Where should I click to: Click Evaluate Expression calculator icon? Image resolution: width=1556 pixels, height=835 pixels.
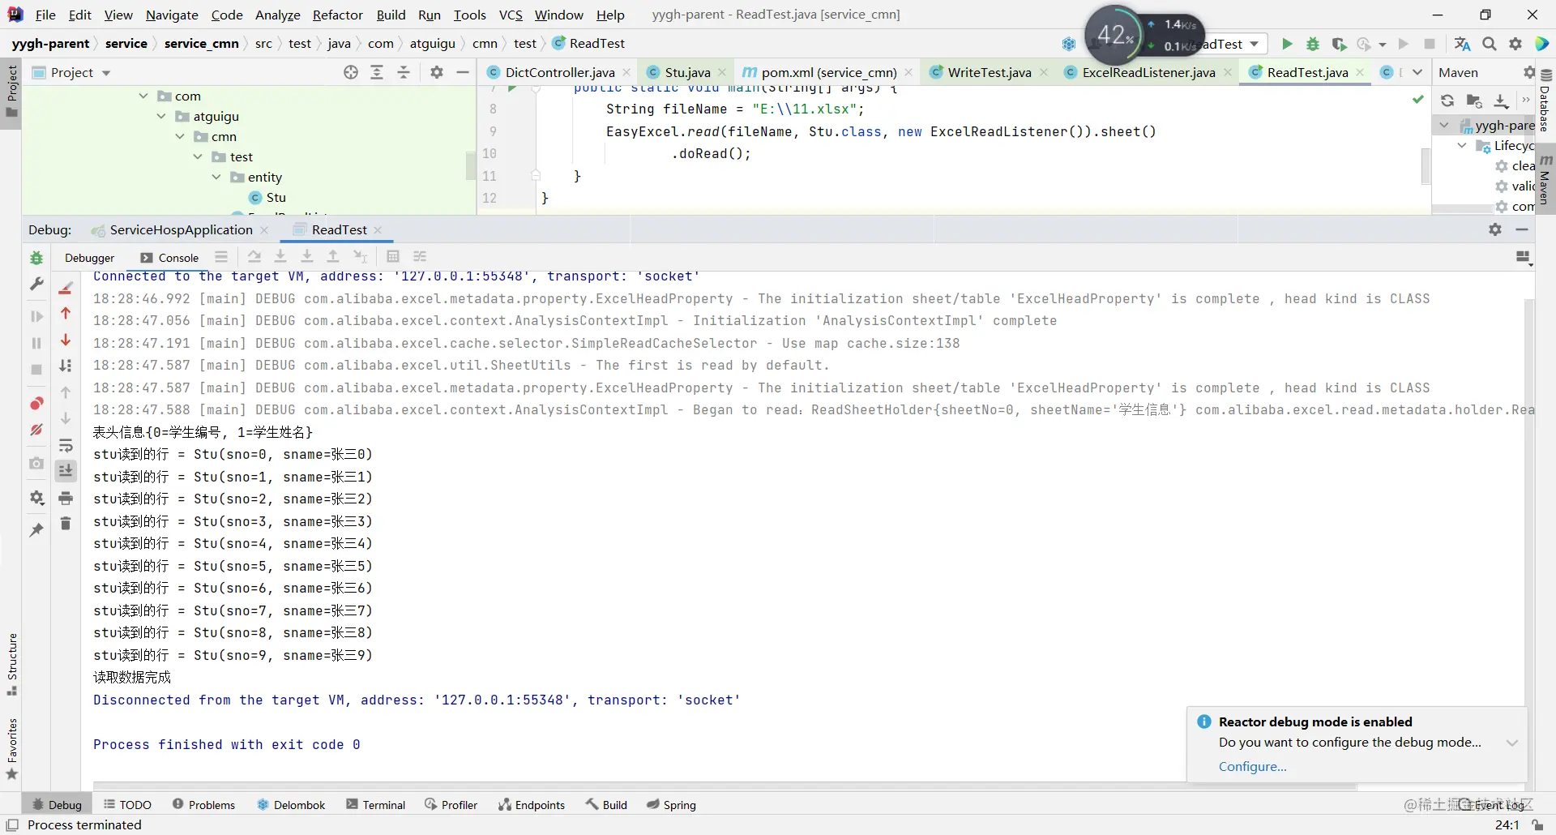[393, 257]
